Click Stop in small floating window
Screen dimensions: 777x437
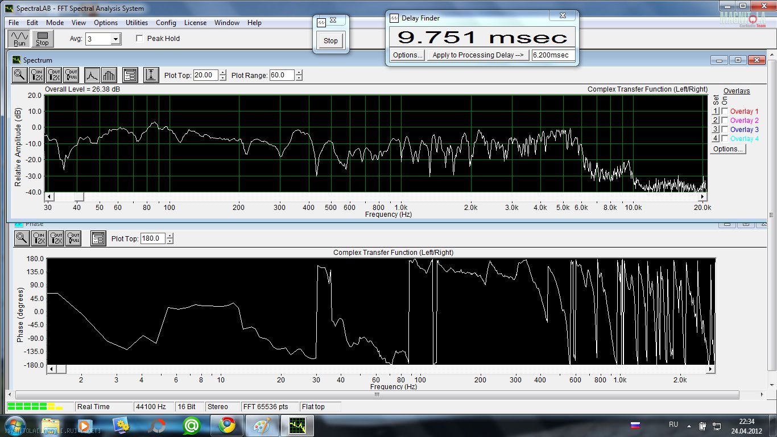pyautogui.click(x=330, y=40)
